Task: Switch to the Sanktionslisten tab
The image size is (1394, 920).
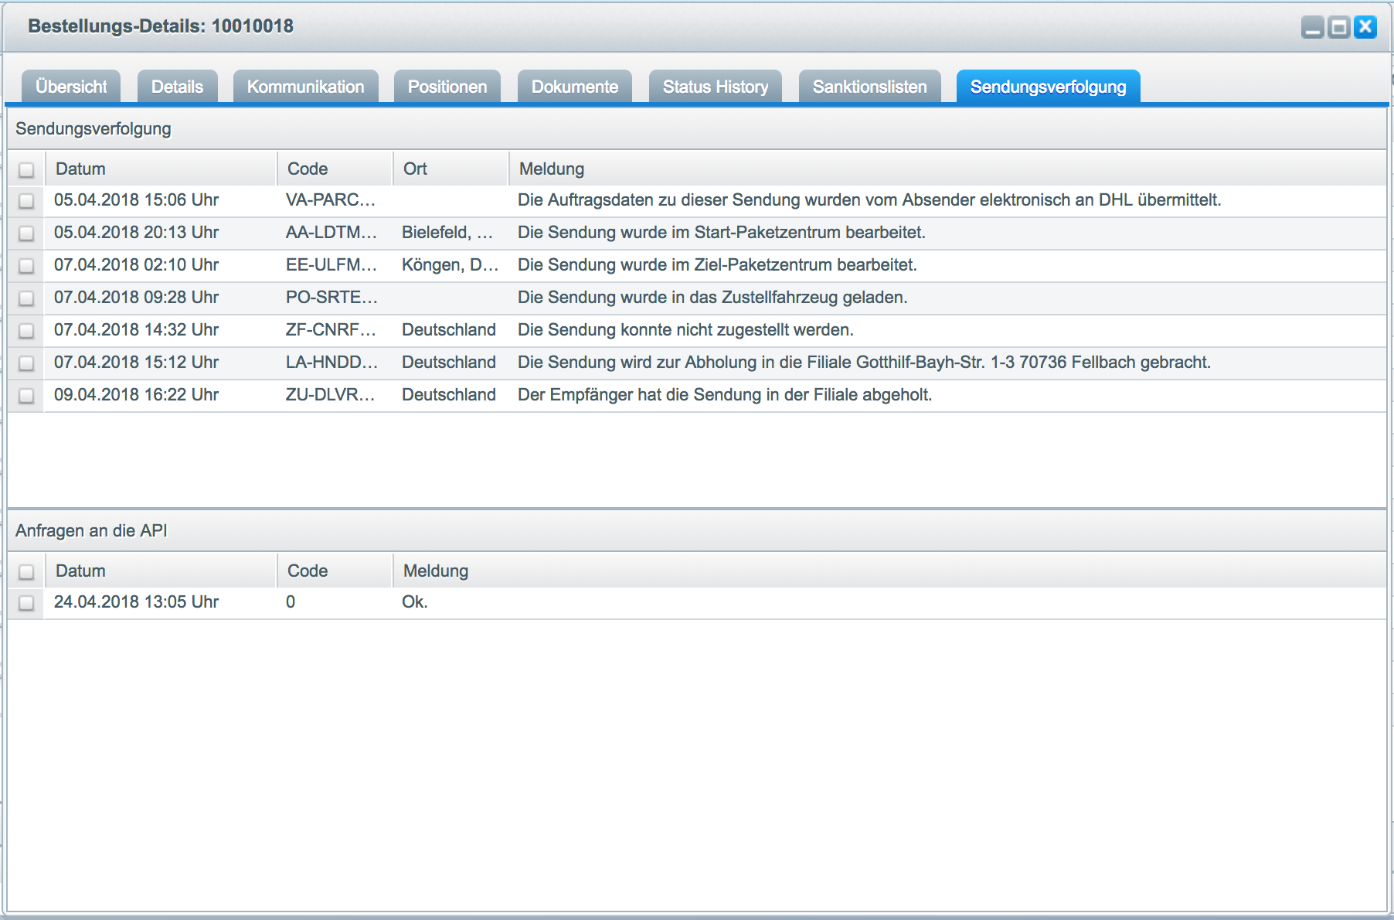Action: click(869, 87)
